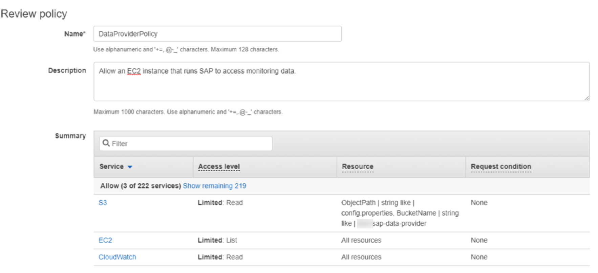Image resolution: width=598 pixels, height=273 pixels.
Task: Click All resources in the EC2 row
Action: [x=361, y=240]
